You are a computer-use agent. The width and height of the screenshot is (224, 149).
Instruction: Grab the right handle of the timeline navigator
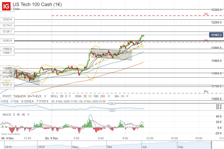(x=211, y=145)
